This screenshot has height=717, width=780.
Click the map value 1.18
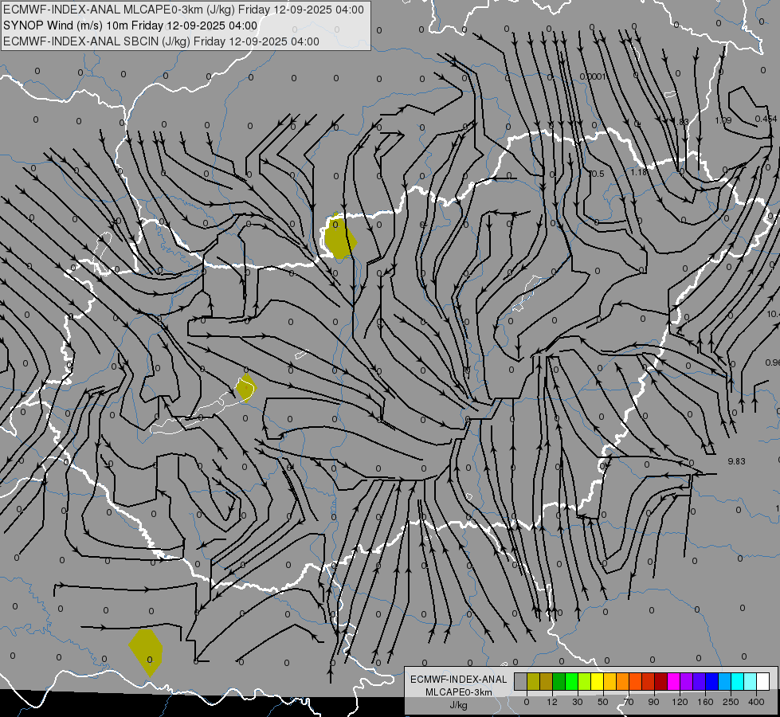click(x=639, y=172)
